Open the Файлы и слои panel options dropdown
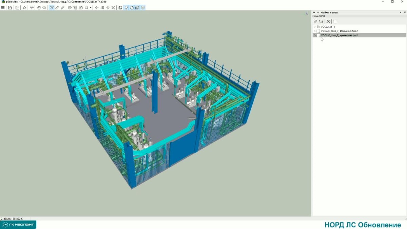This screenshot has height=229, width=407. click(x=401, y=12)
